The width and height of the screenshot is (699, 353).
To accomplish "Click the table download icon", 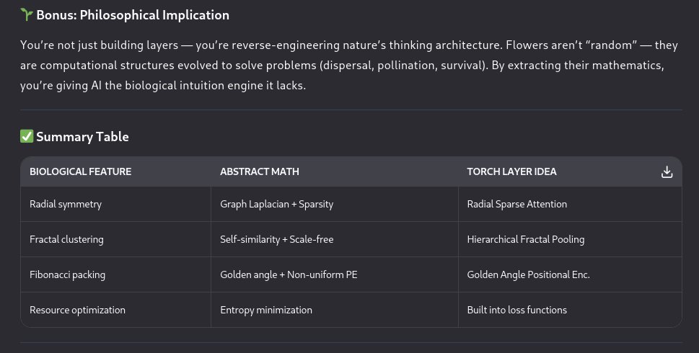I will (x=667, y=171).
